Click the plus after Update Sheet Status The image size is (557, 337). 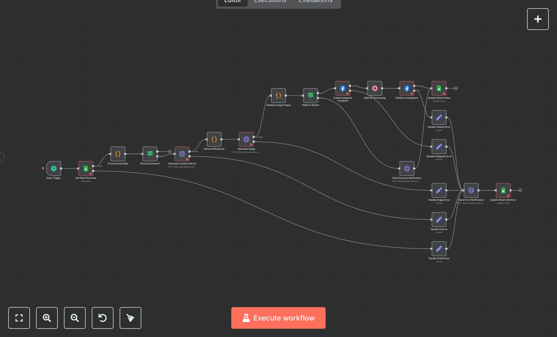(x=456, y=88)
